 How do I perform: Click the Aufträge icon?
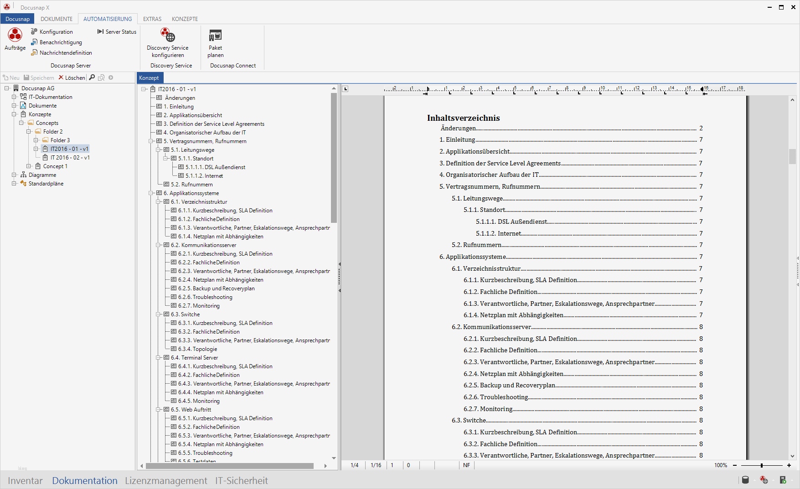[x=15, y=40]
